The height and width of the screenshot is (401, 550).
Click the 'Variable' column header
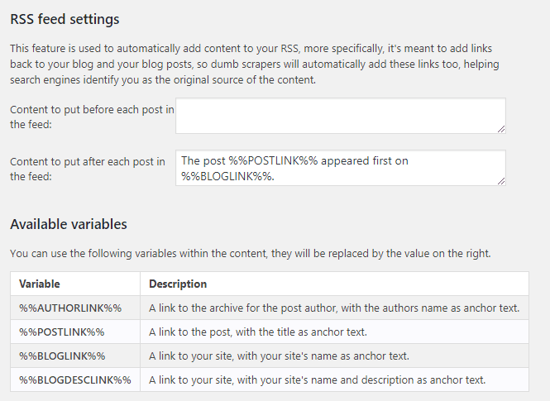tap(40, 284)
